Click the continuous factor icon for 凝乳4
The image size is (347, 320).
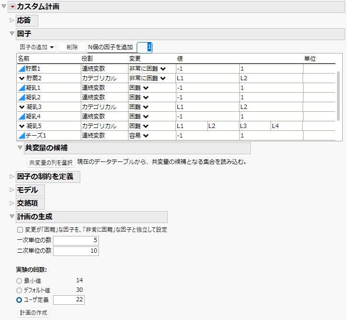click(22, 117)
